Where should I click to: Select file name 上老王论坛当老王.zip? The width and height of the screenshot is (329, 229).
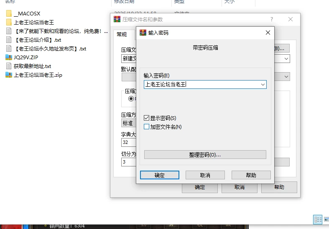click(38, 75)
